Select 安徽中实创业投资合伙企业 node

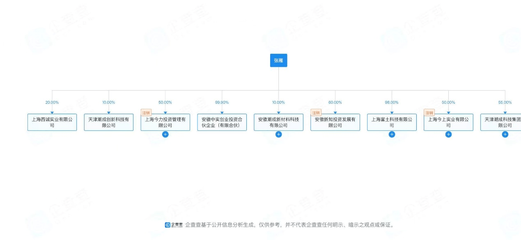click(222, 122)
